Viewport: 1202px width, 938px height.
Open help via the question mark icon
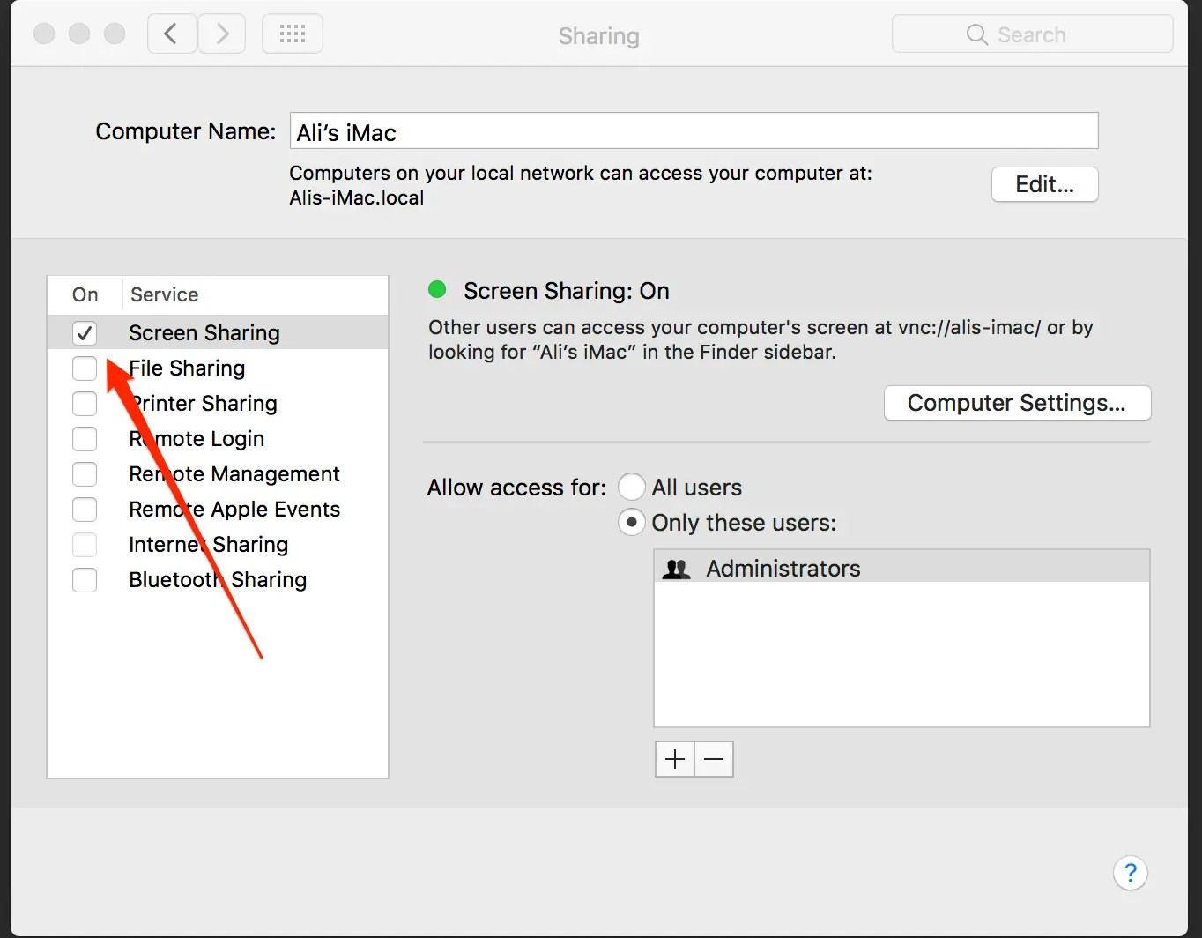pyautogui.click(x=1131, y=873)
